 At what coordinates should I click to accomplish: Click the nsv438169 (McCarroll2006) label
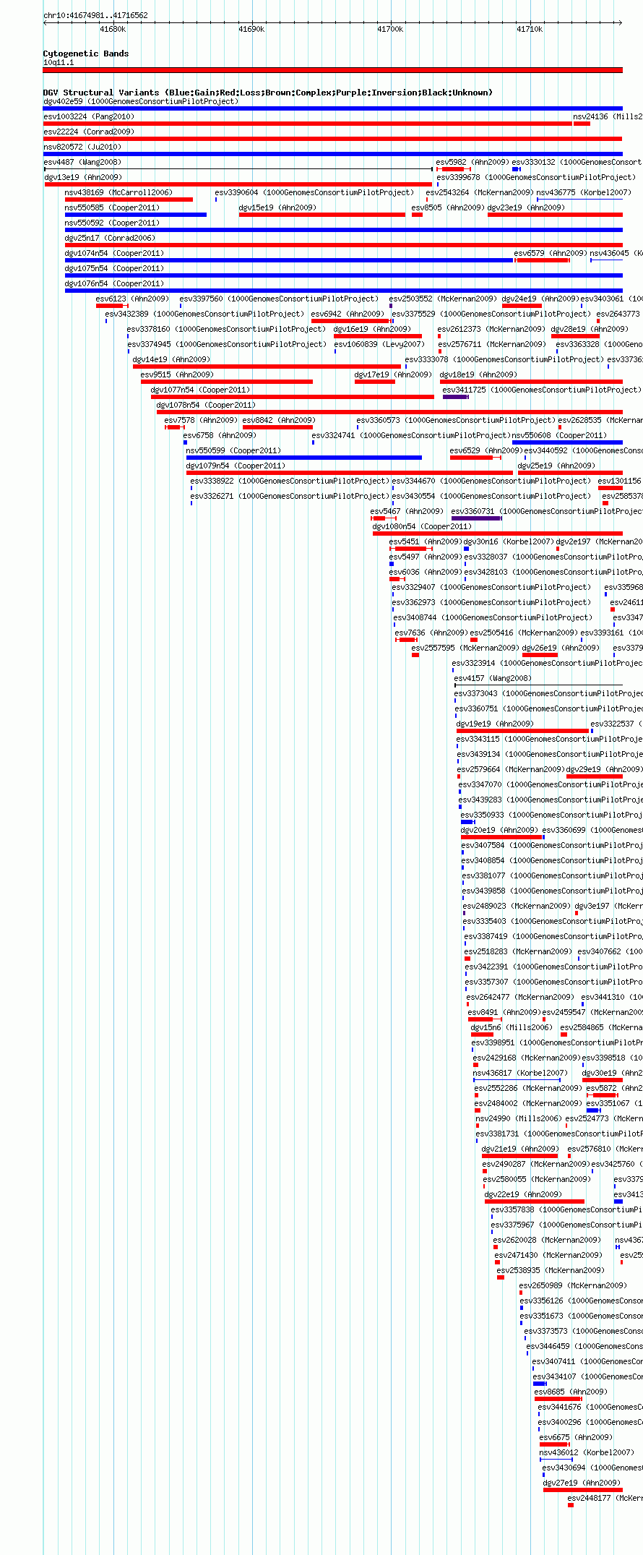(119, 192)
